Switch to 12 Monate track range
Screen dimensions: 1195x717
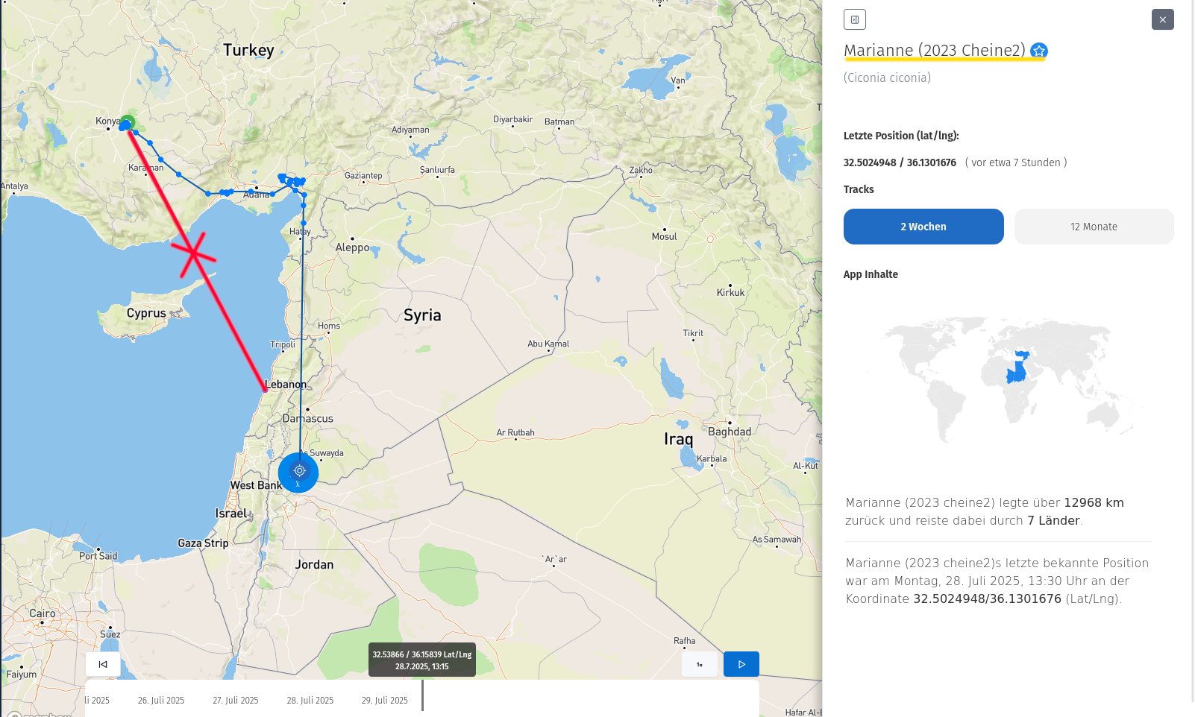1094,227
